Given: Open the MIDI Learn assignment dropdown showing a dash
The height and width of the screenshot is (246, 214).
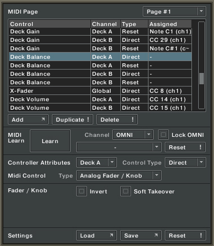Looking at the screenshot, I should (x=119, y=147).
